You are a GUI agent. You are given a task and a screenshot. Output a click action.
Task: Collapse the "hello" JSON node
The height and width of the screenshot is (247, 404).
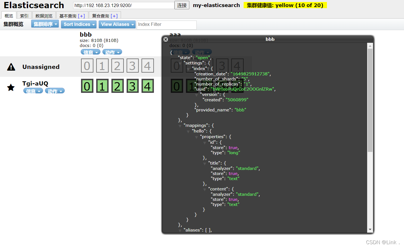(188, 132)
